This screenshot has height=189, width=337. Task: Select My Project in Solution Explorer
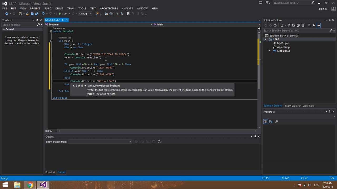pyautogui.click(x=283, y=43)
